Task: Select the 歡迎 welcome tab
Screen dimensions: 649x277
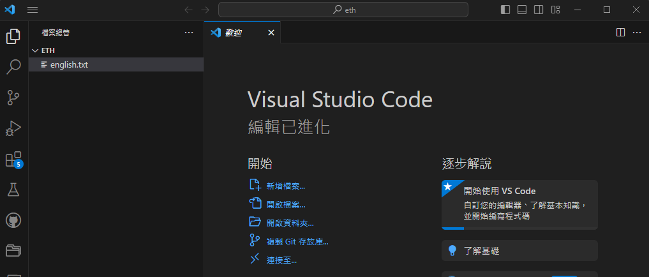Action: click(x=242, y=33)
